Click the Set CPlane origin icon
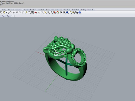This screenshot has height=101, width=135. pos(39,12)
